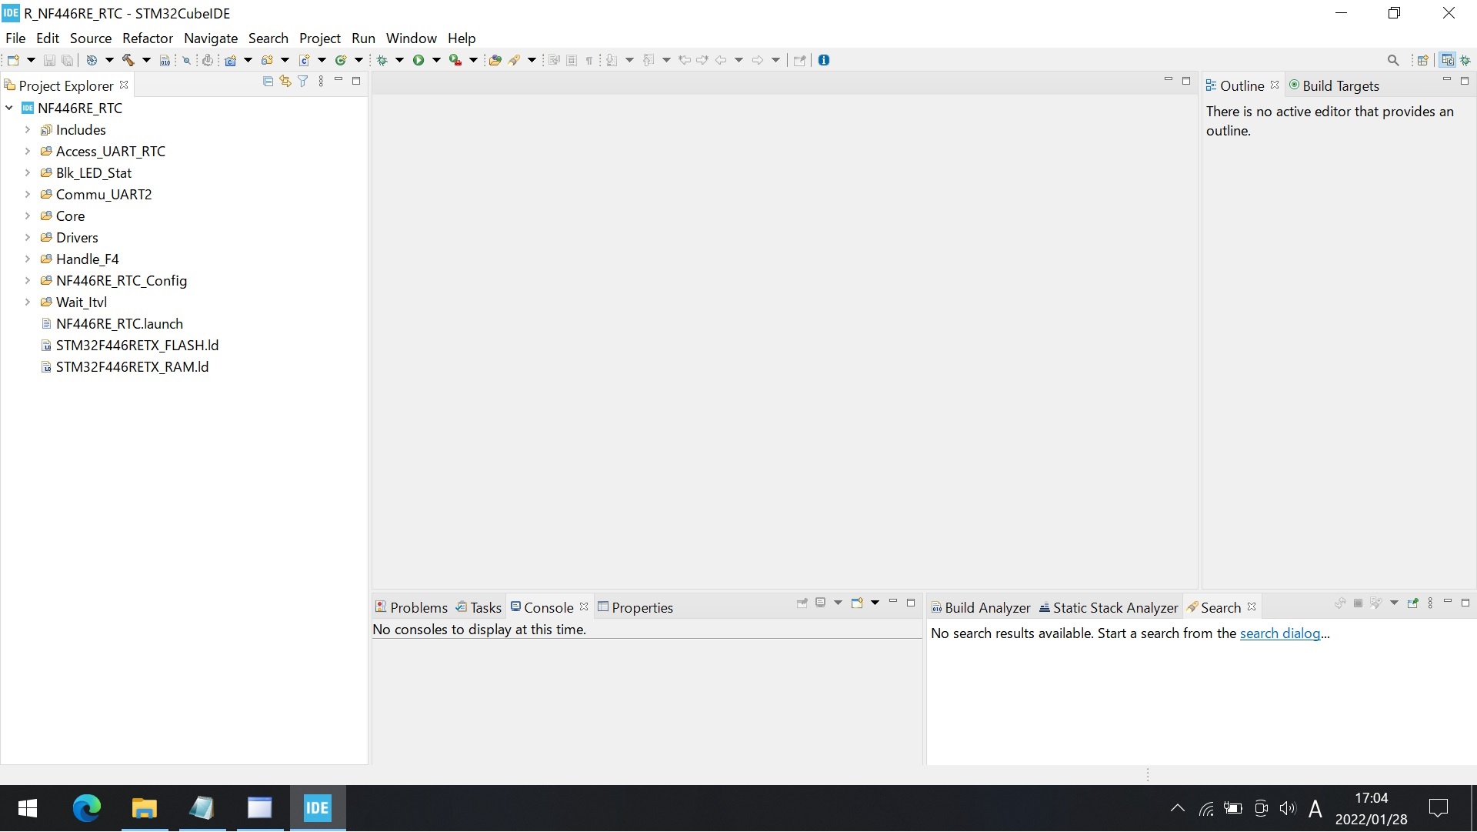Click the blue Information center icon

tap(824, 60)
